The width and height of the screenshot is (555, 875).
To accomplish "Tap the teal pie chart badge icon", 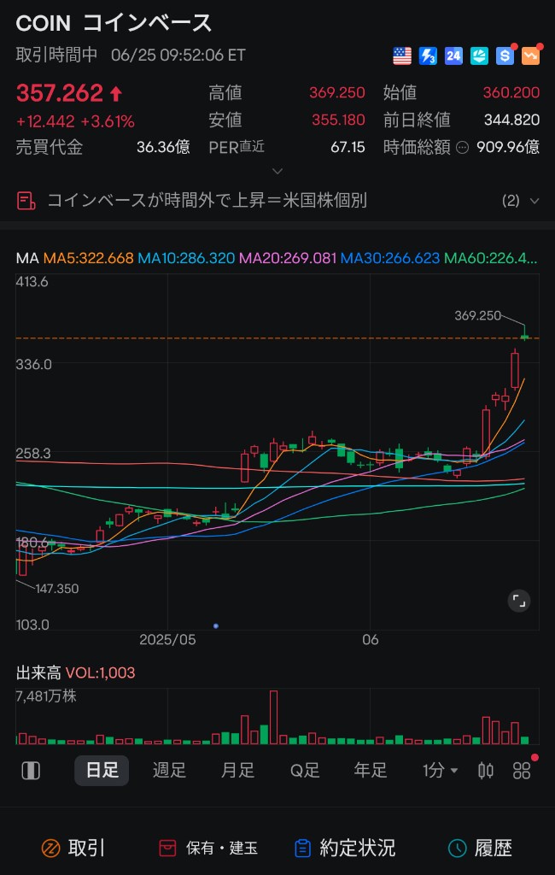I will (x=479, y=56).
